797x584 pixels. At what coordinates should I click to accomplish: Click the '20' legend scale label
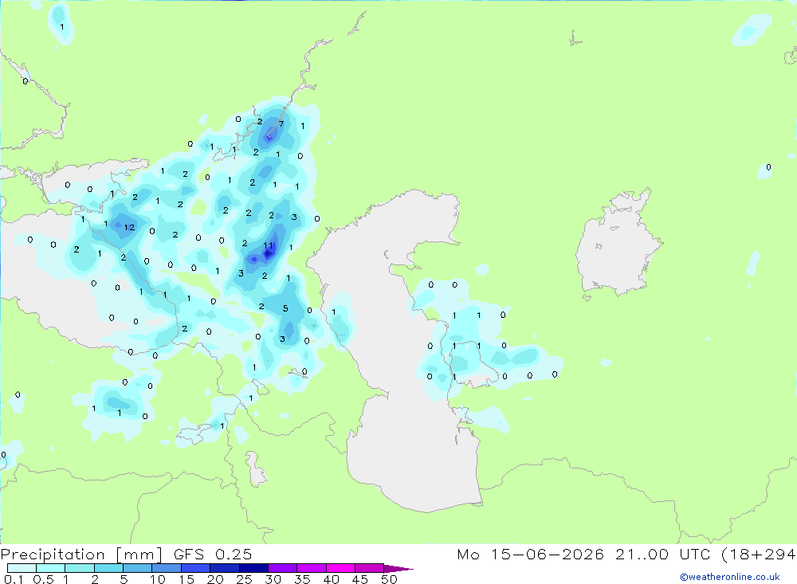pyautogui.click(x=215, y=579)
